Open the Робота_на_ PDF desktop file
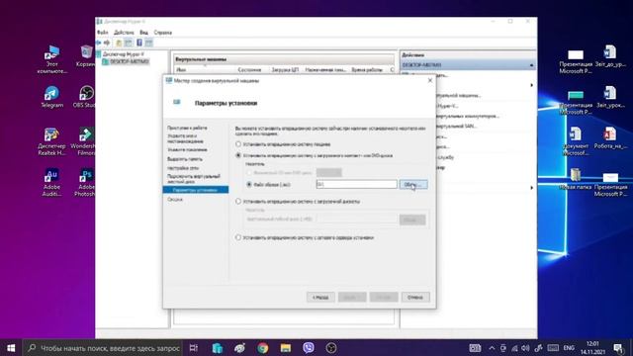Image resolution: width=633 pixels, height=356 pixels. tap(610, 138)
